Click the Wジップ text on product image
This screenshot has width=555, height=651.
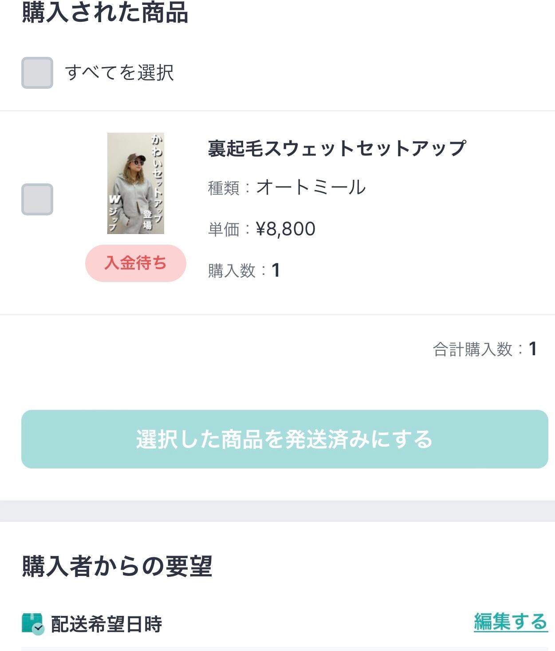tap(114, 211)
